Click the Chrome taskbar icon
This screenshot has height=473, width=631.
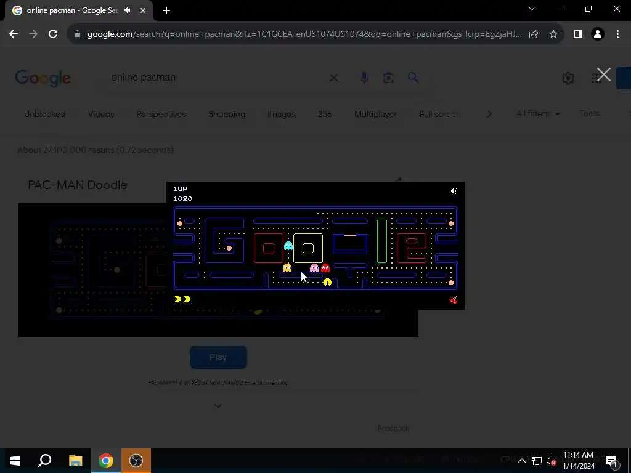[106, 461]
